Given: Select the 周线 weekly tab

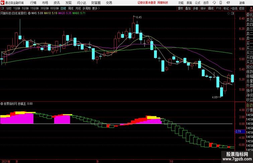Looking at the screenshot, I should tap(71, 8).
